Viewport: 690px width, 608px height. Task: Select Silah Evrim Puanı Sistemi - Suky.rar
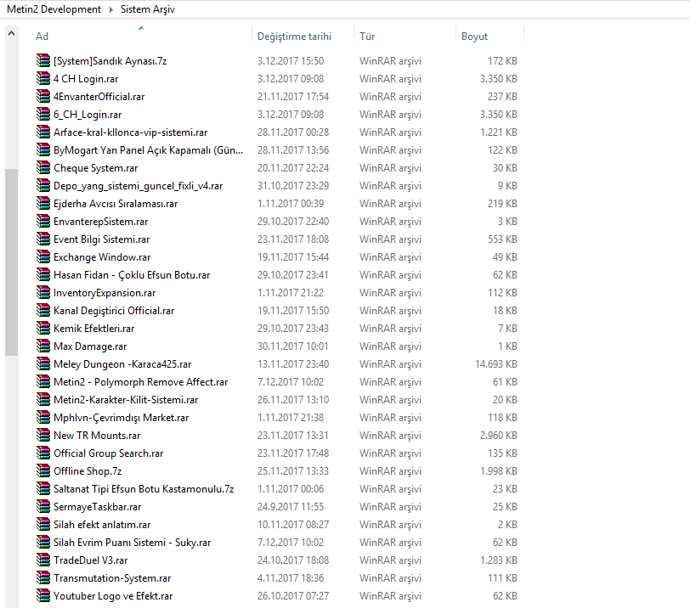(132, 543)
